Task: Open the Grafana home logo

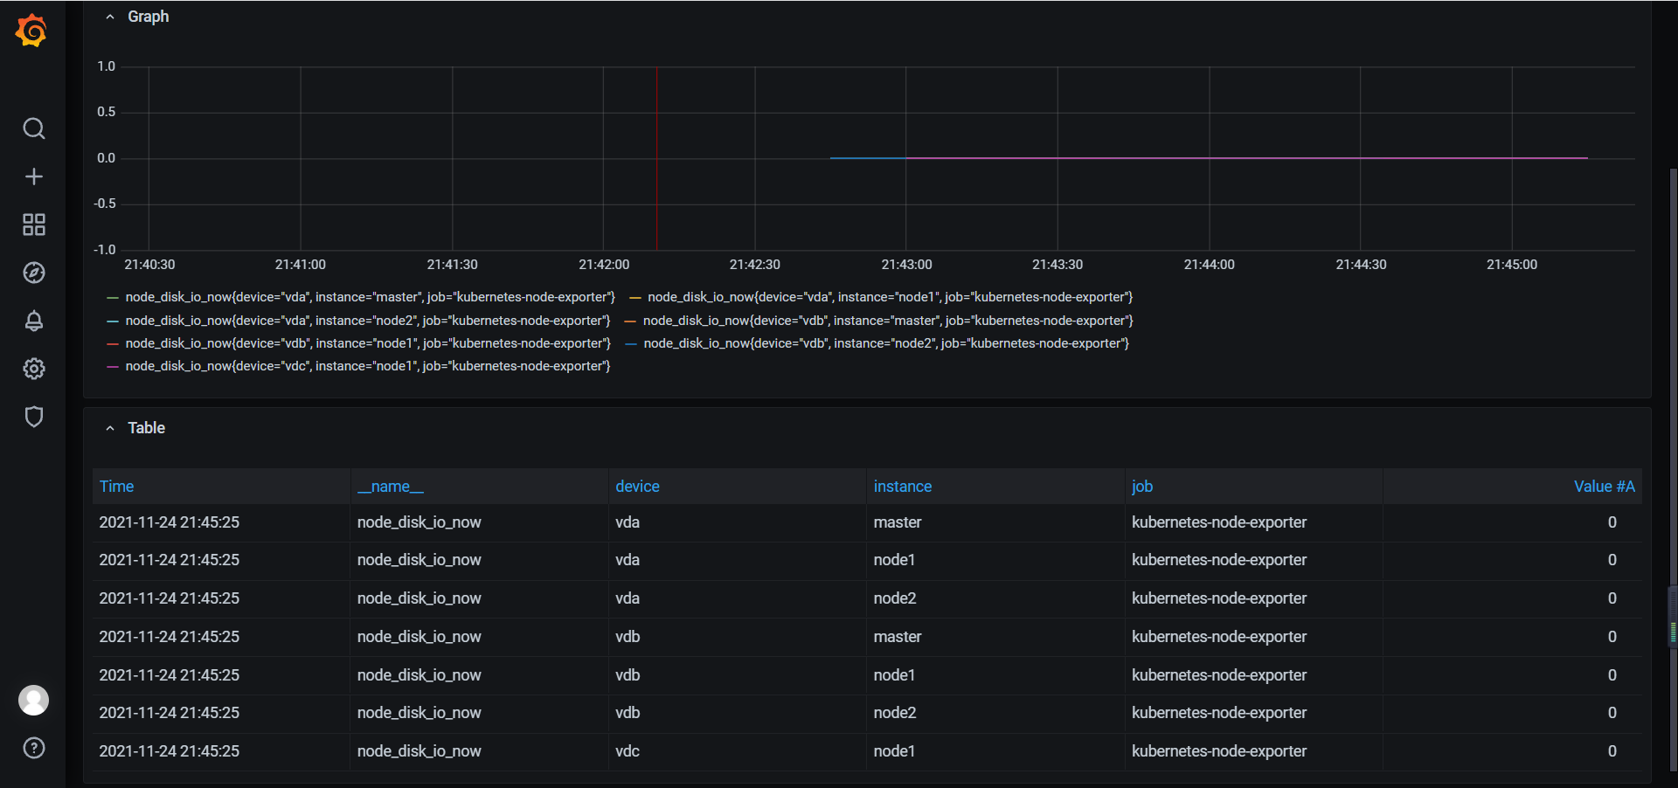Action: (x=32, y=31)
